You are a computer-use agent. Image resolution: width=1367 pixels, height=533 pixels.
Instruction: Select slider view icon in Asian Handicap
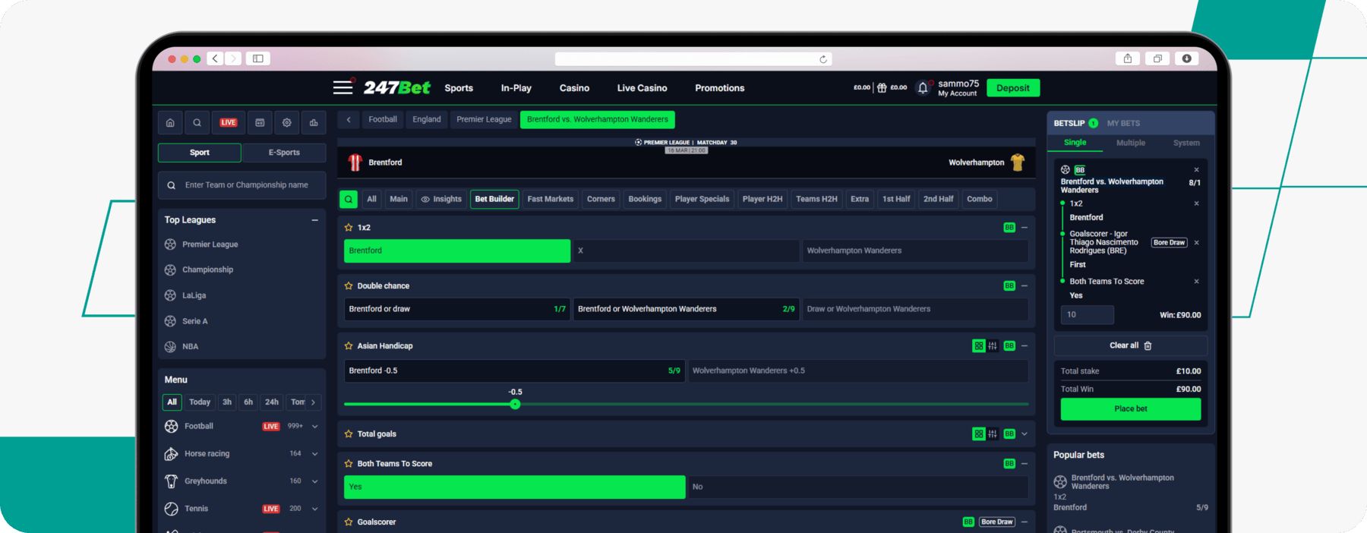[993, 346]
